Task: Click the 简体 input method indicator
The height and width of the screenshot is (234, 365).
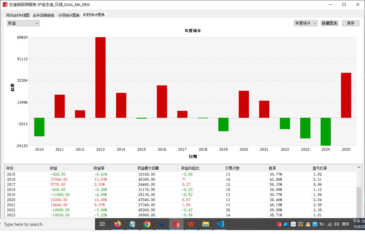Action: point(346,224)
